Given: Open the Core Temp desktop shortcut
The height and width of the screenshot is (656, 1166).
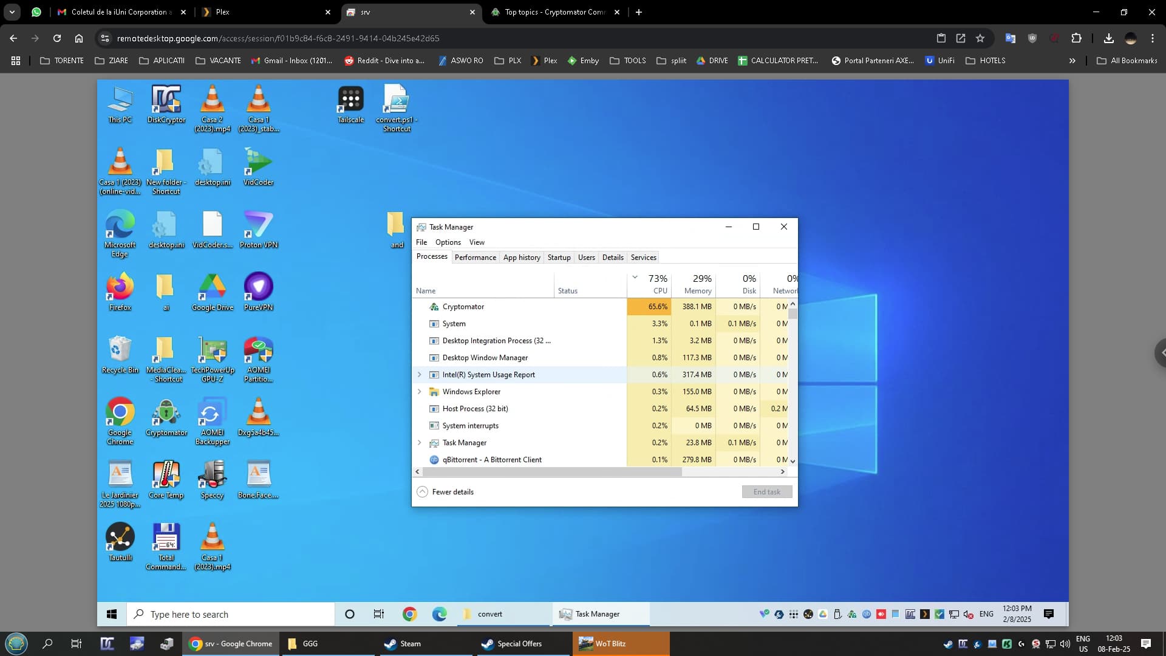Looking at the screenshot, I should [166, 479].
